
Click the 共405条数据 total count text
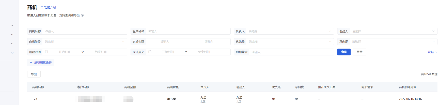pos(429,74)
